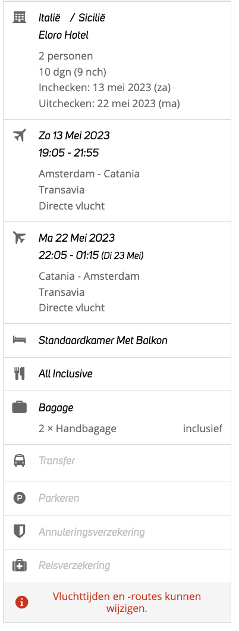Click the Eloro Hotel name

coord(64,35)
